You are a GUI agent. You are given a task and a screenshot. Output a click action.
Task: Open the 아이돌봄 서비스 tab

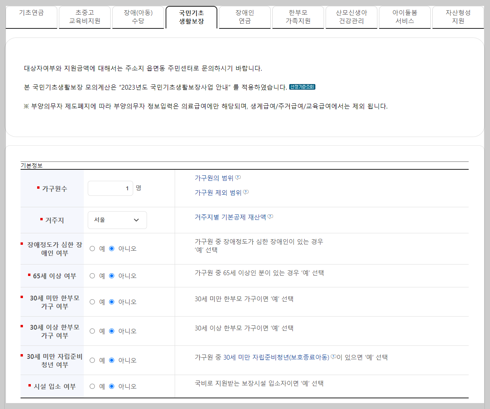(404, 17)
